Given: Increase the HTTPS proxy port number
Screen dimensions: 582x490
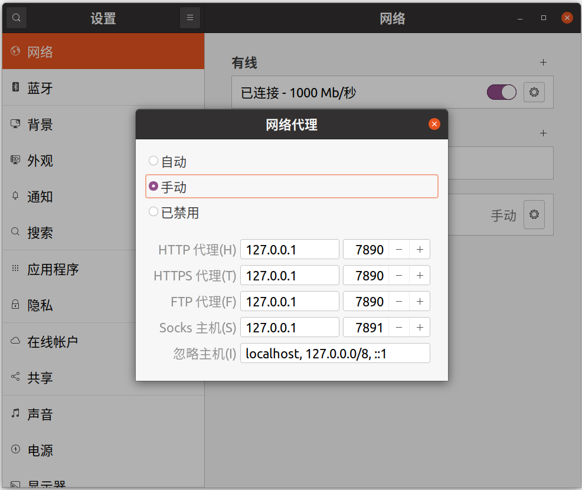Looking at the screenshot, I should tap(420, 276).
